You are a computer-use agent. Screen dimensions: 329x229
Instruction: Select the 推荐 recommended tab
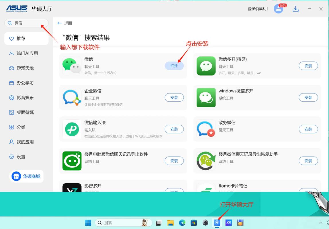[26, 38]
